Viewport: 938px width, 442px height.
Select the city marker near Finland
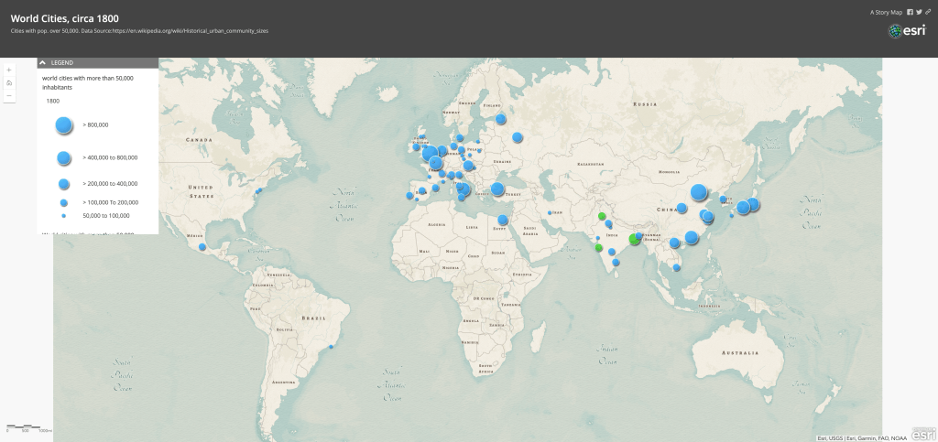501,119
